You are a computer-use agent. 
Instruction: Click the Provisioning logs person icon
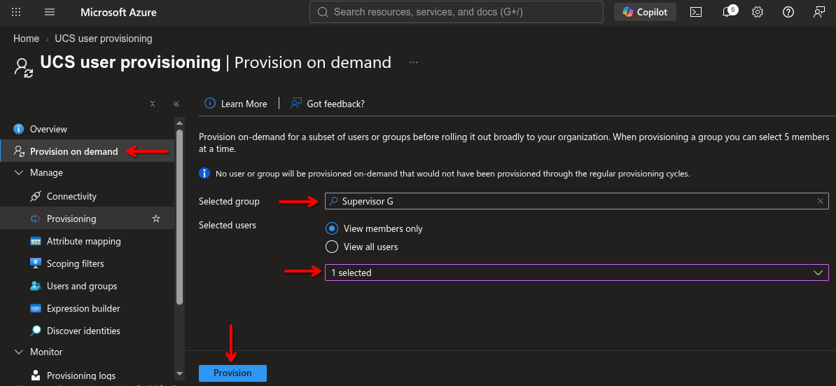(x=36, y=375)
